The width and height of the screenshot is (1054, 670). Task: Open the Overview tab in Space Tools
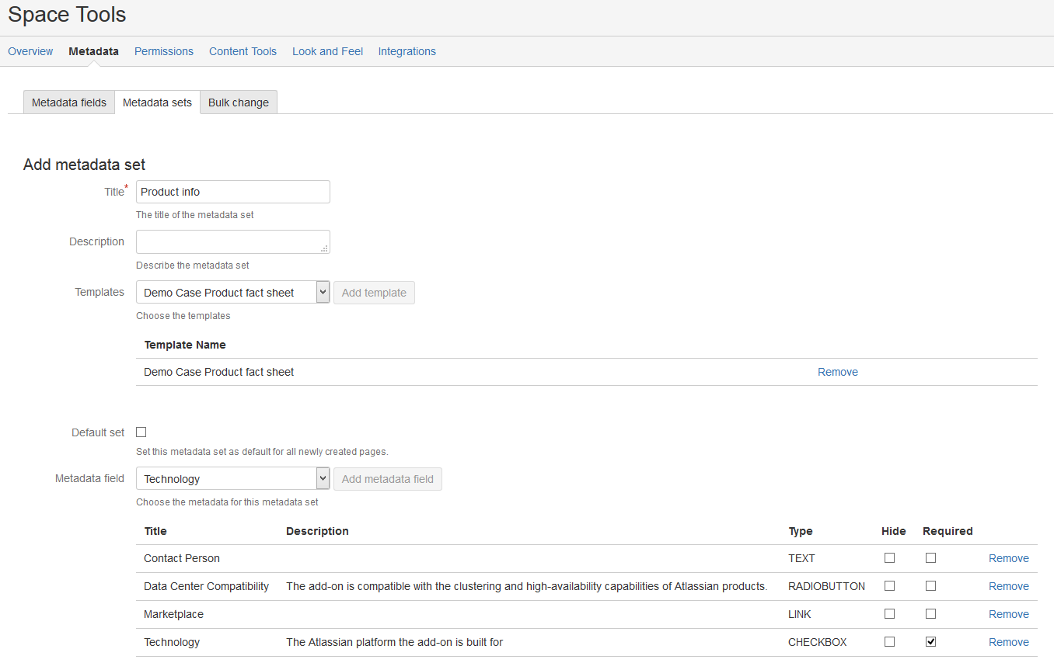pyautogui.click(x=30, y=51)
